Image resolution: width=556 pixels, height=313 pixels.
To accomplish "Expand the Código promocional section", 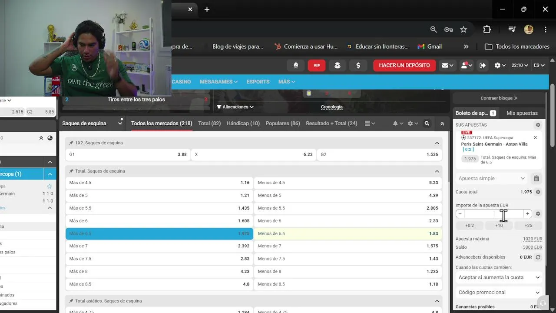I will (499, 292).
